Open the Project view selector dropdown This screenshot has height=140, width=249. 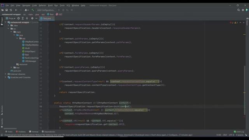click(x=11, y=18)
